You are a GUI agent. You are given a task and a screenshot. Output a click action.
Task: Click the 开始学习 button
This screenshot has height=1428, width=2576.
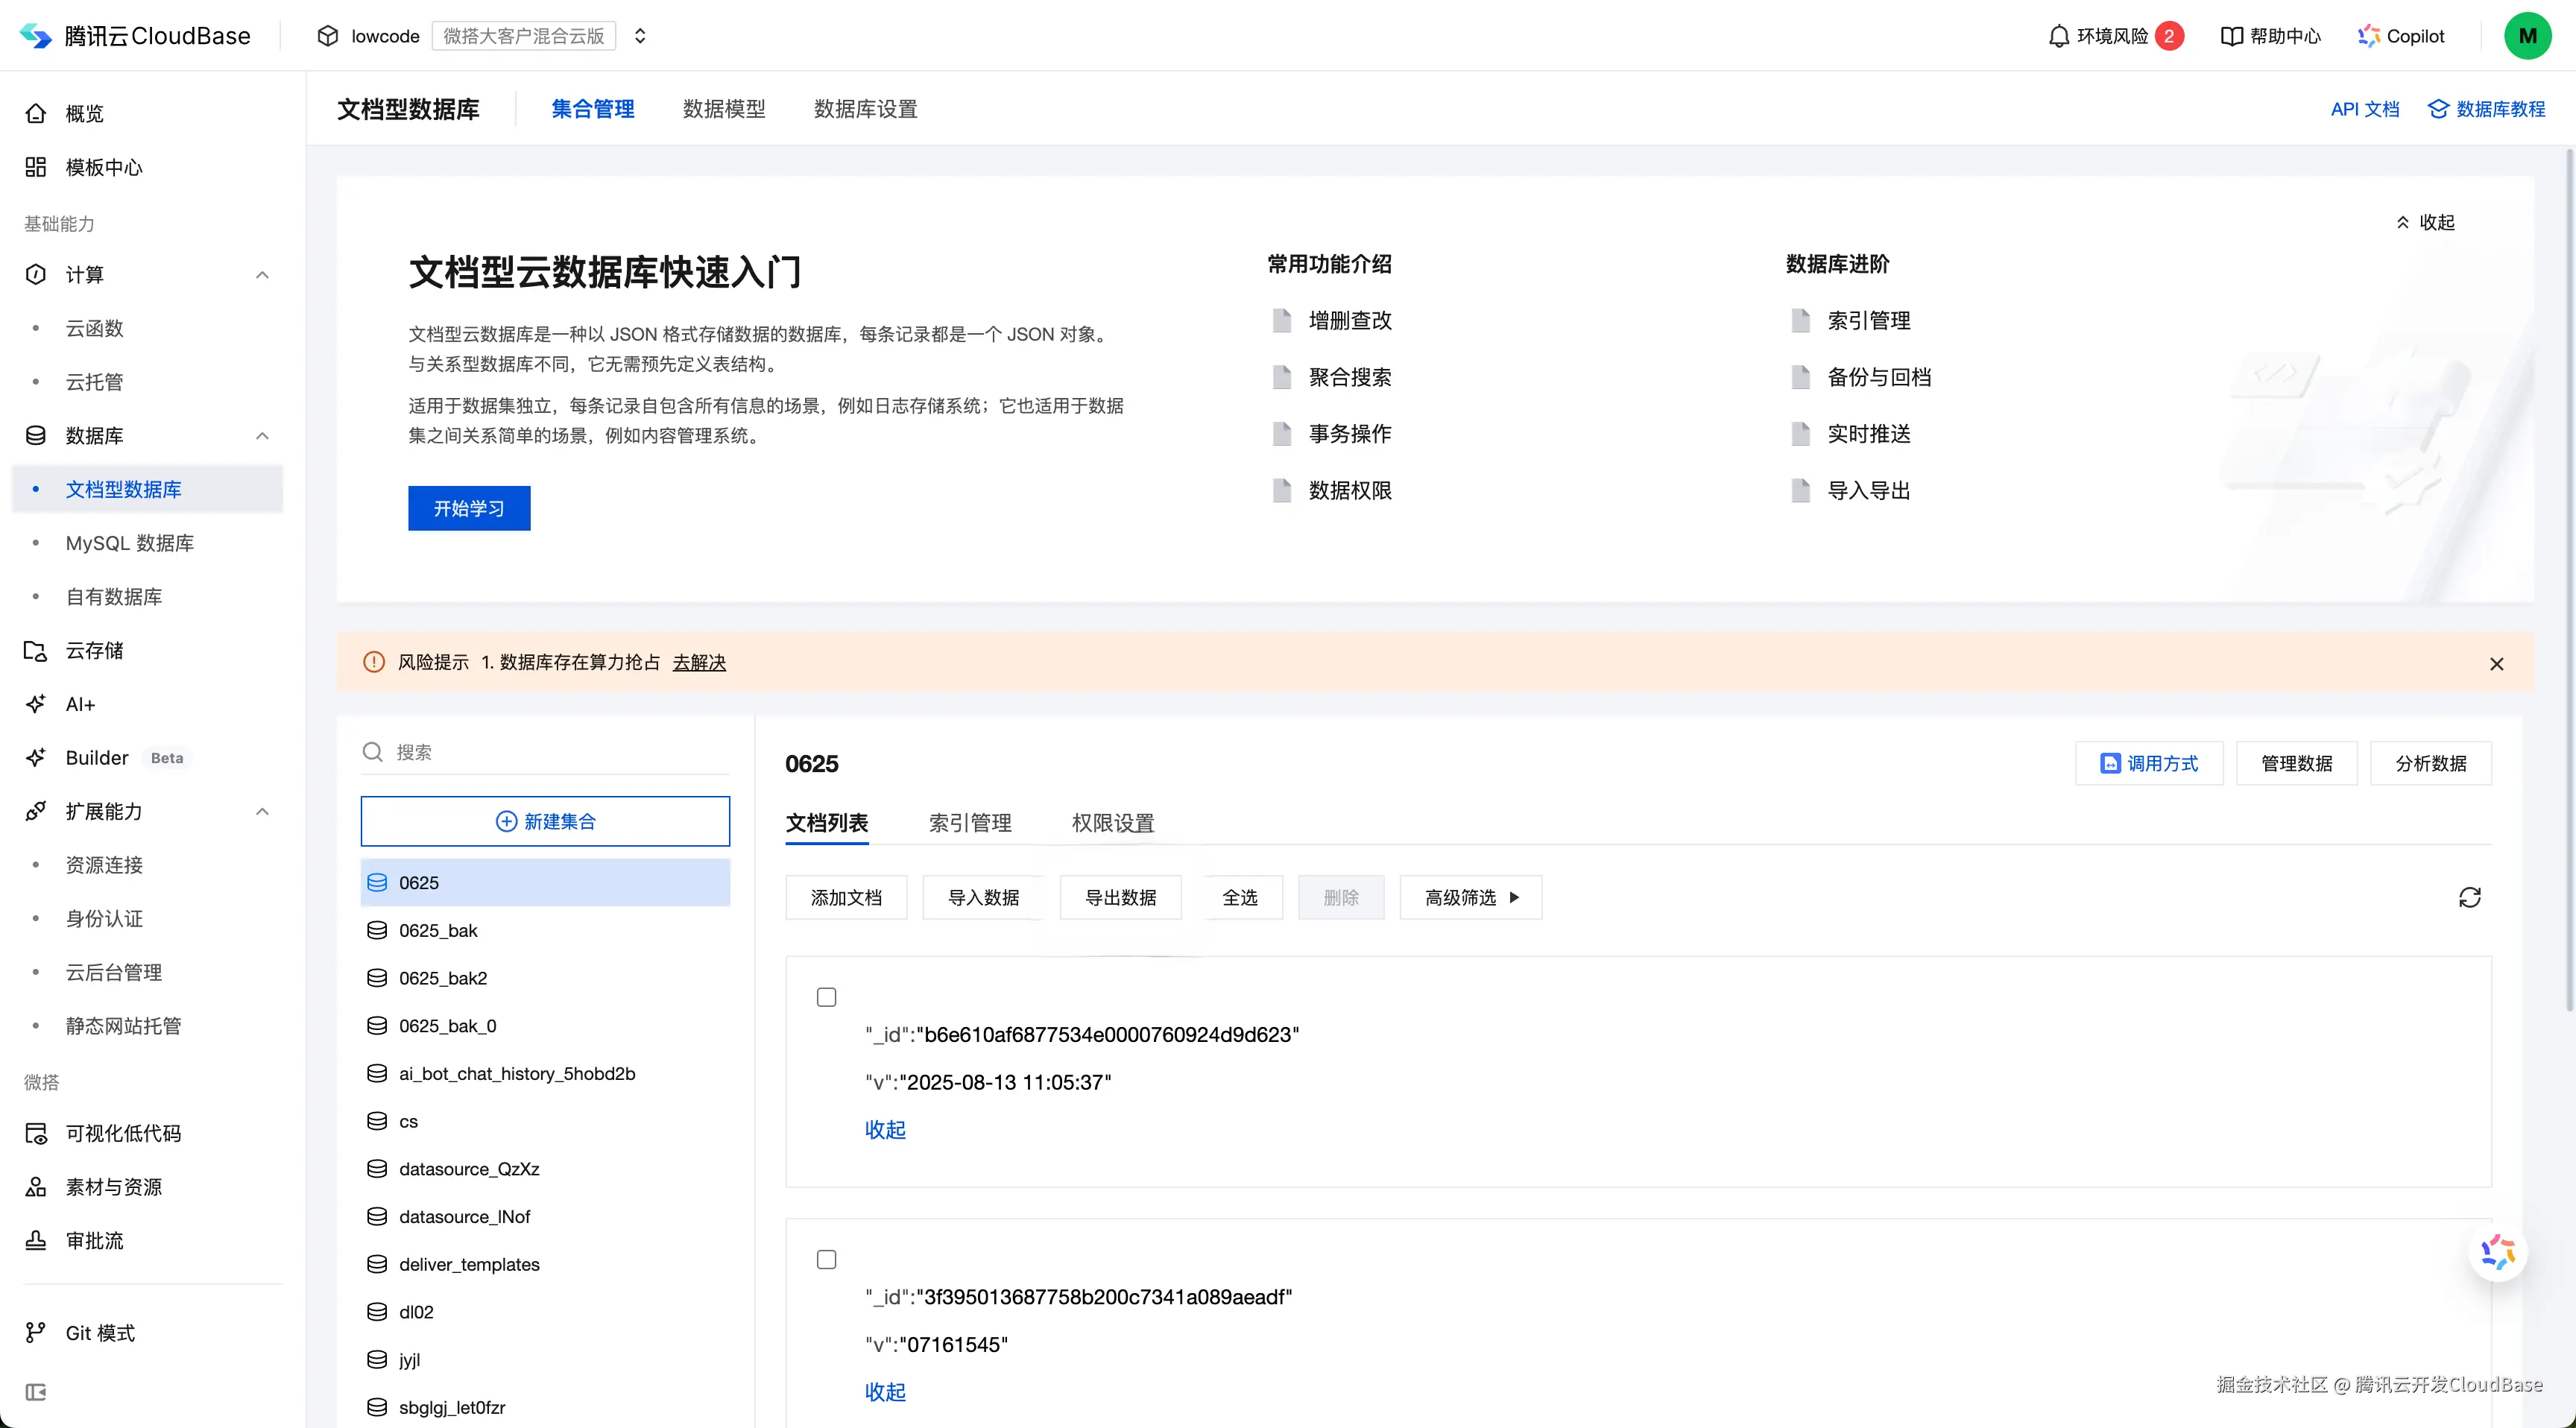click(468, 508)
